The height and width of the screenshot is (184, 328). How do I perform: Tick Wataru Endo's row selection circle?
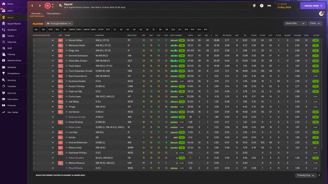tap(34, 148)
